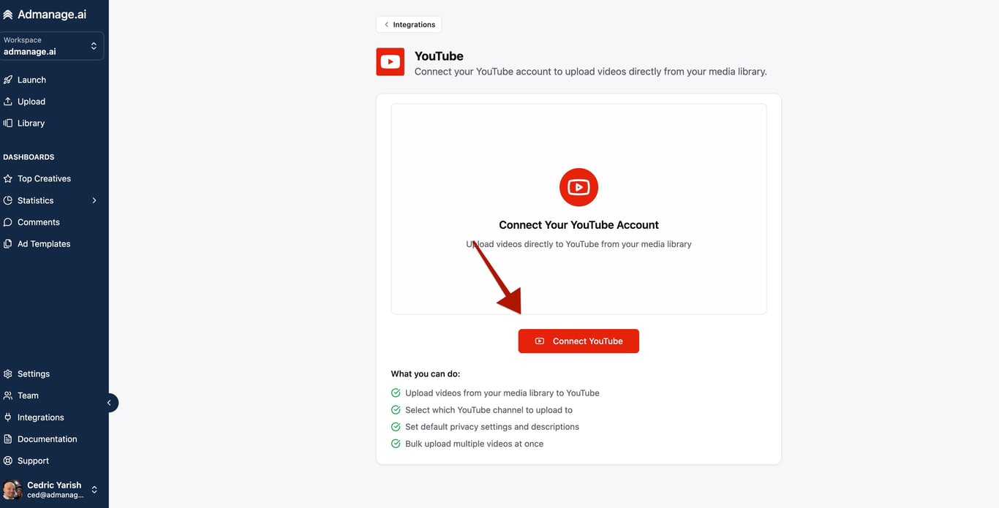Image resolution: width=999 pixels, height=508 pixels.
Task: Click "Bulk upload multiple videos at once" text
Action: coord(475,444)
